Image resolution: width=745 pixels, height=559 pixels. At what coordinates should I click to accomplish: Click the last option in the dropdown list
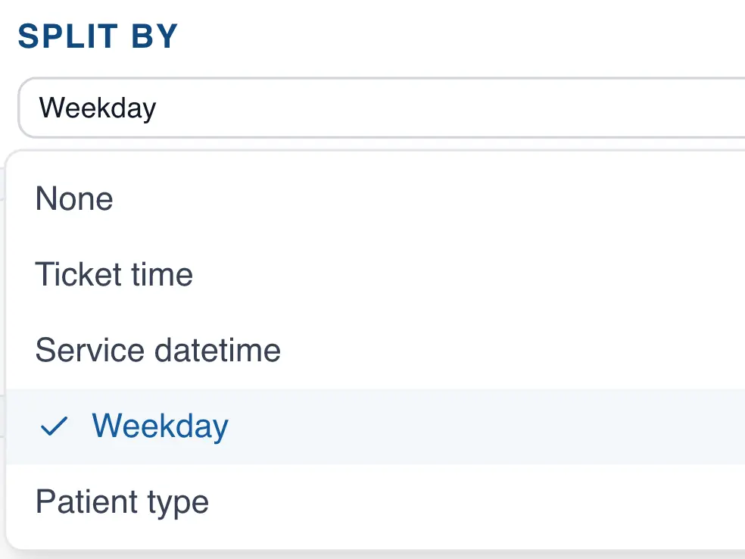point(122,501)
